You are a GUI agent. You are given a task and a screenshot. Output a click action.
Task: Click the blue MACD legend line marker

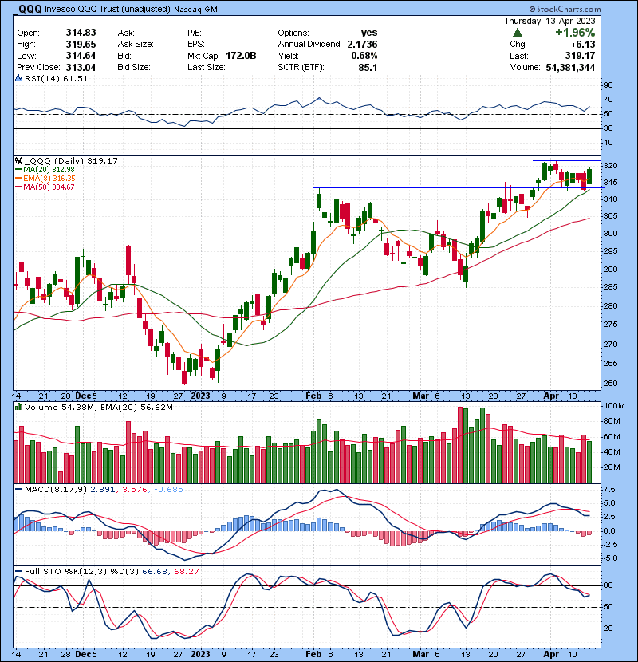18,490
